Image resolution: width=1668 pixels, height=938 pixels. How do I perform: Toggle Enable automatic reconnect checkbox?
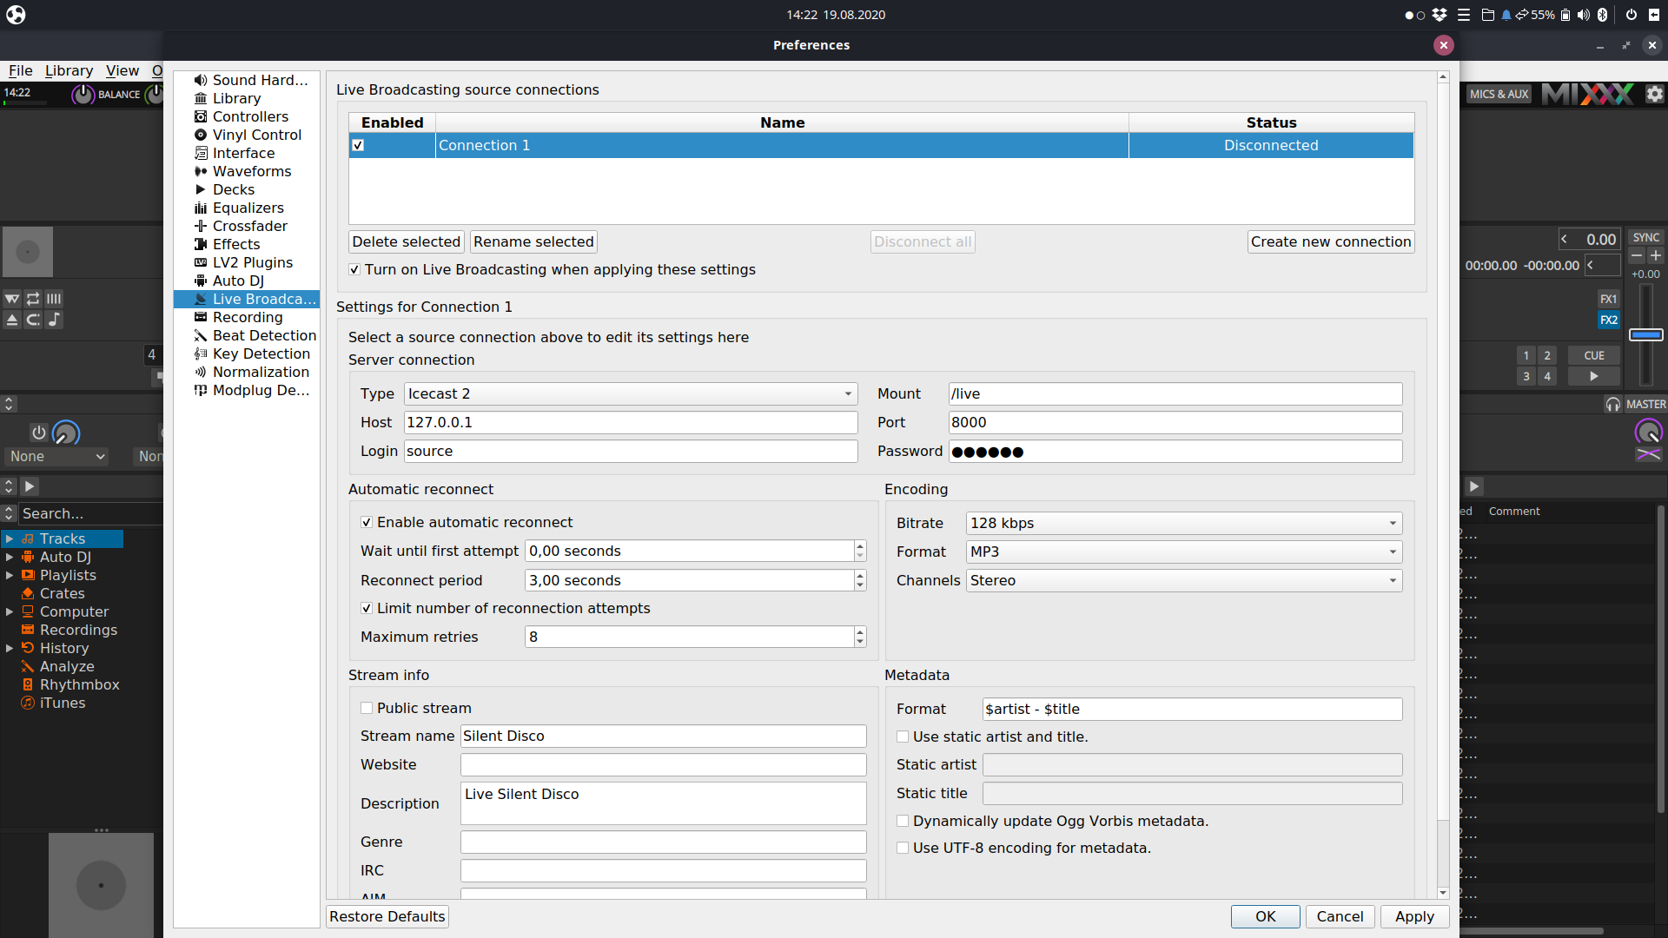coord(367,522)
